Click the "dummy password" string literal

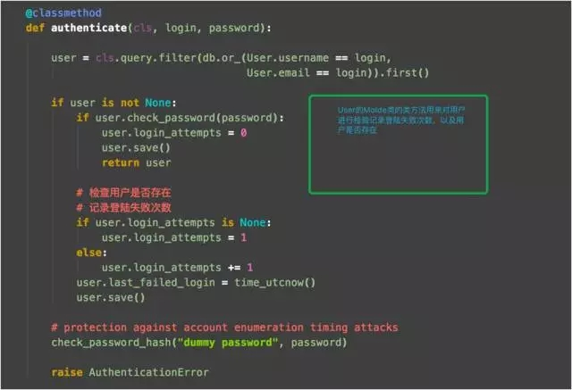(228, 343)
